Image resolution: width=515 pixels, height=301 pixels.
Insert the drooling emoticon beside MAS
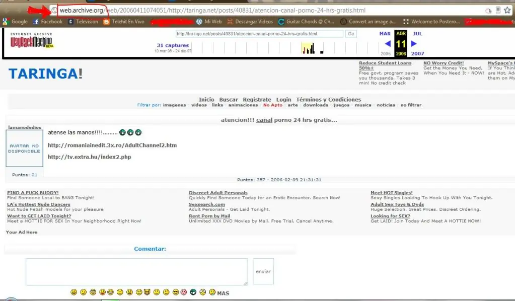(212, 292)
